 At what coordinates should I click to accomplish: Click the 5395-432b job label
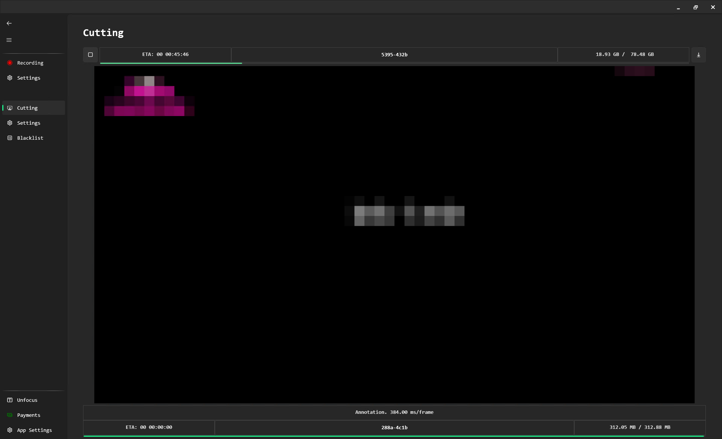coord(394,54)
